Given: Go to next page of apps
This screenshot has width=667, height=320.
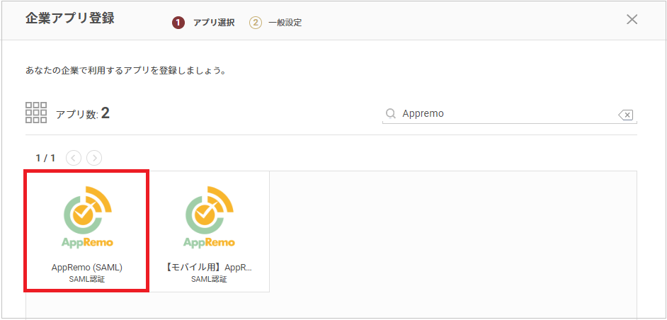Looking at the screenshot, I should coord(94,159).
